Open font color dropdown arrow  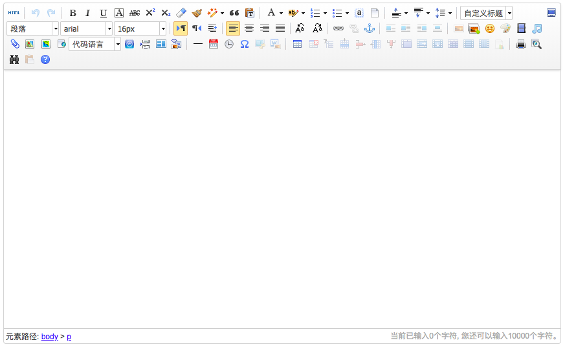point(281,14)
